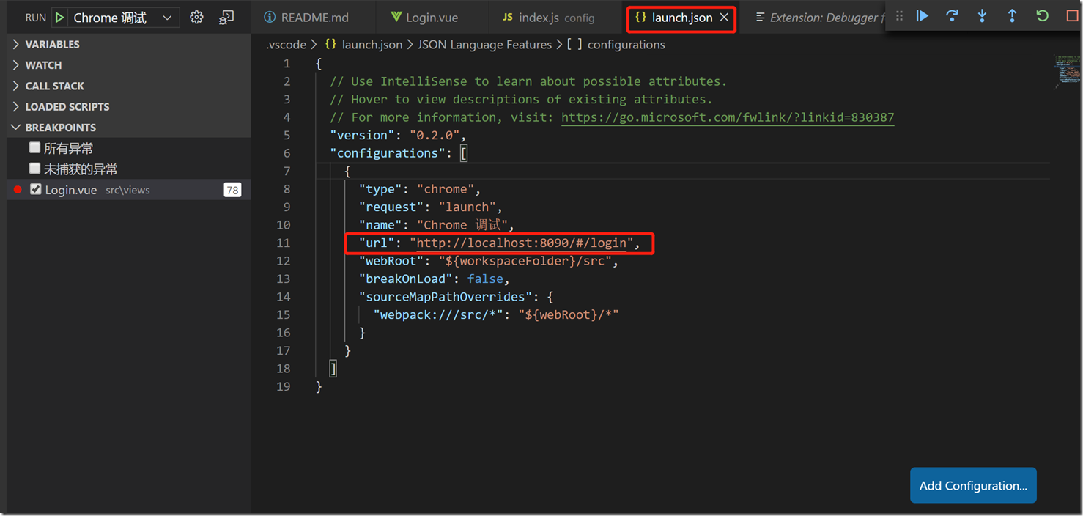Open the go.microsoft.com fwlink link
This screenshot has width=1083, height=516.
pyautogui.click(x=728, y=117)
